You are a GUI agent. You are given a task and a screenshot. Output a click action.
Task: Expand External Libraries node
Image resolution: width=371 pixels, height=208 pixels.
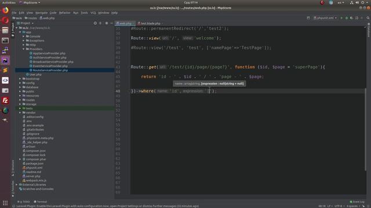(17, 185)
